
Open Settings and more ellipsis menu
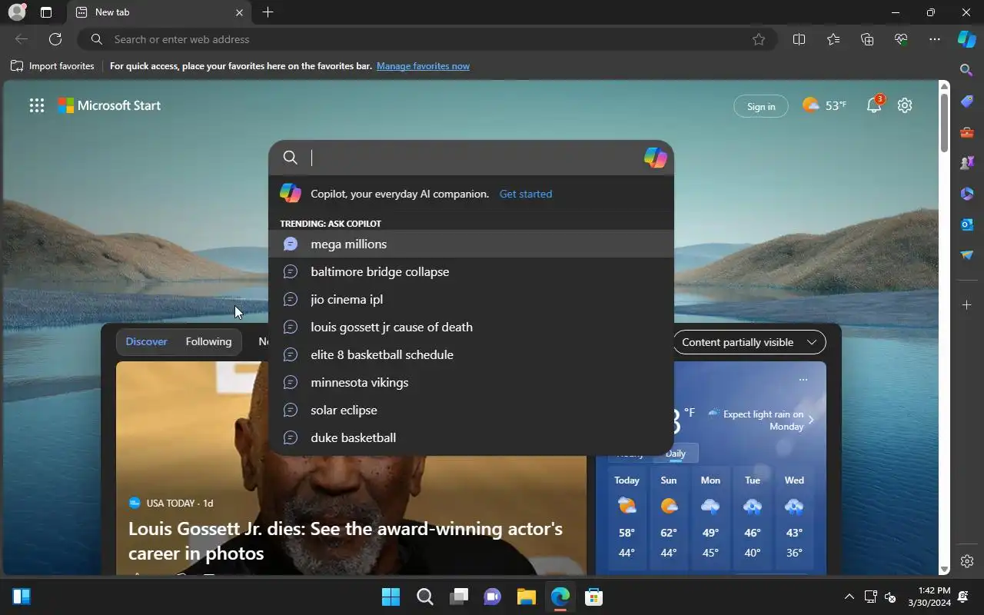[x=935, y=39]
